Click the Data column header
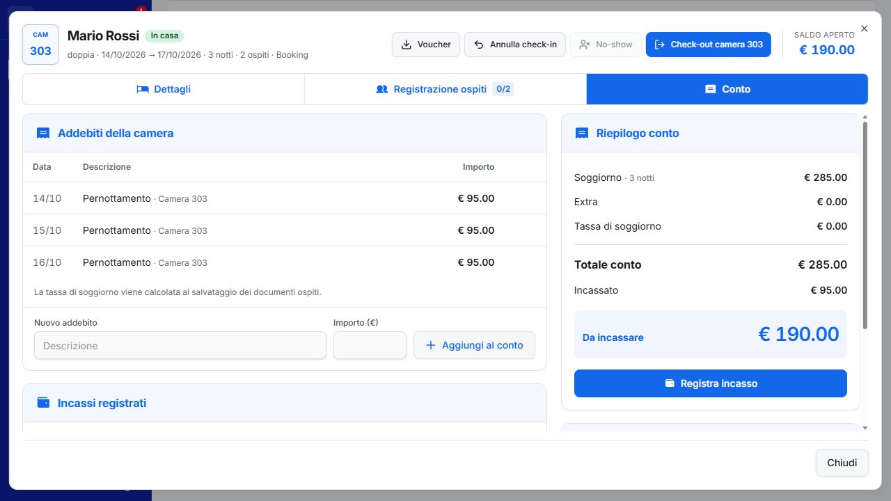This screenshot has width=891, height=501. coord(42,167)
